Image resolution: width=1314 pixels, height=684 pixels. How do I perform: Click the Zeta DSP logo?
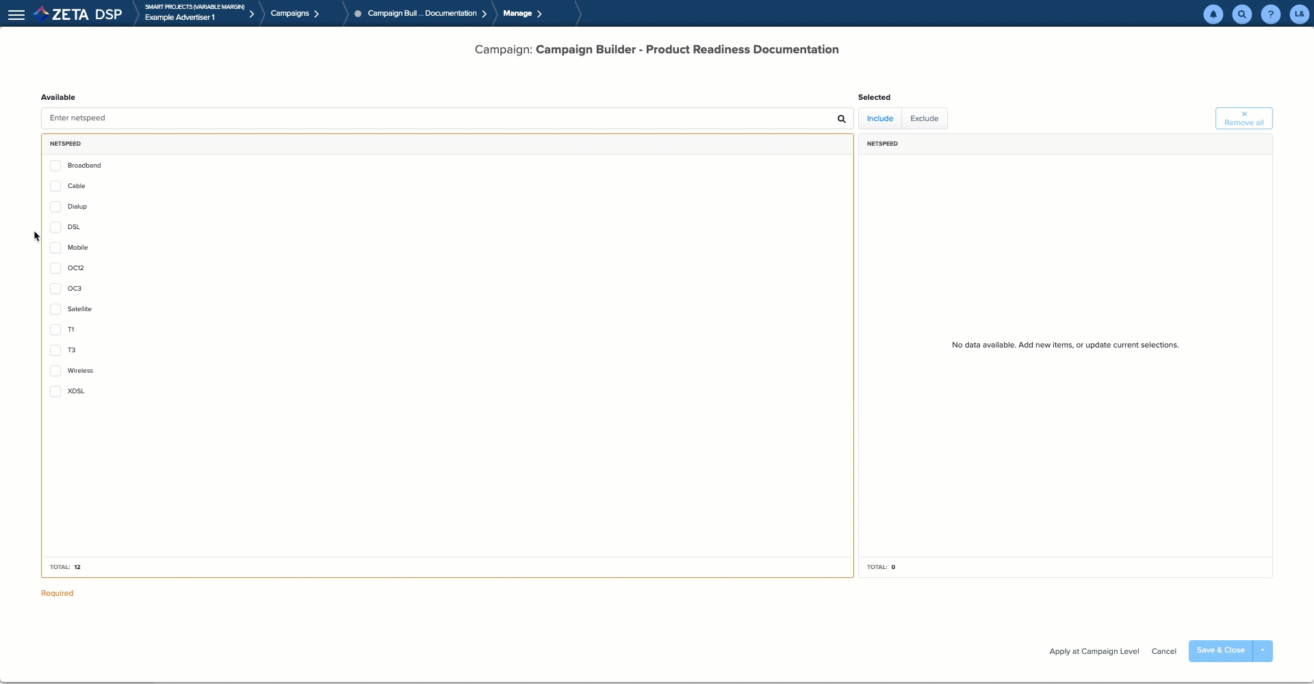click(78, 14)
